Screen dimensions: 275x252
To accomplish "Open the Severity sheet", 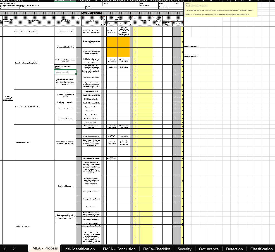I will [x=184, y=249].
